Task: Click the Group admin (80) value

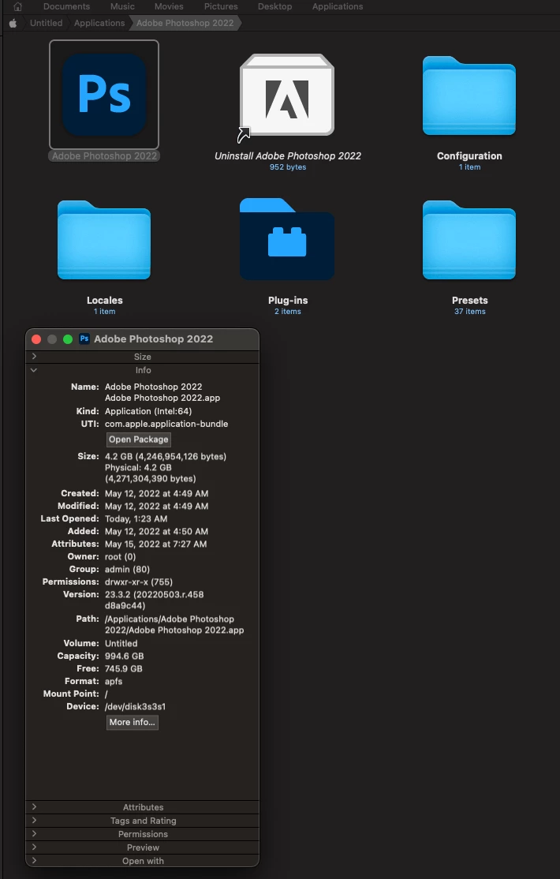Action: click(127, 569)
